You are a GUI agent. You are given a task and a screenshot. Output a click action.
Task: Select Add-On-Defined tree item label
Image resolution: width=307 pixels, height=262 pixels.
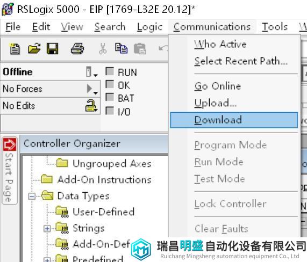101,244
